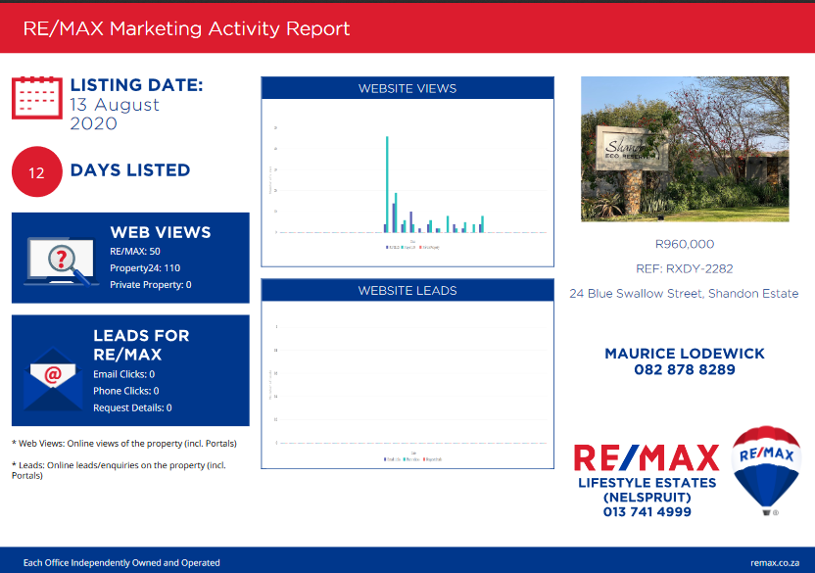Select the LEADS FOR RE/MAX heading
The image size is (815, 573).
pyautogui.click(x=141, y=345)
